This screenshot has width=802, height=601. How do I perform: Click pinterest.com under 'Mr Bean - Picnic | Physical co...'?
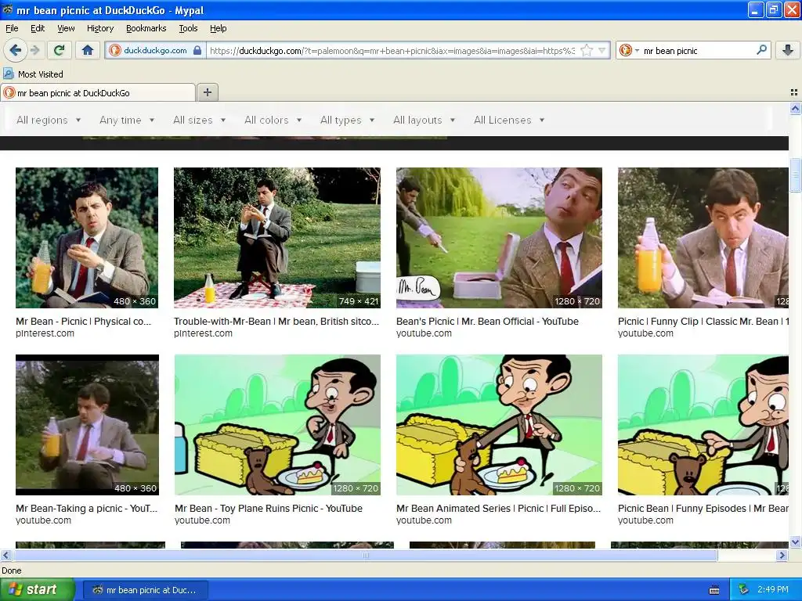[x=45, y=333]
